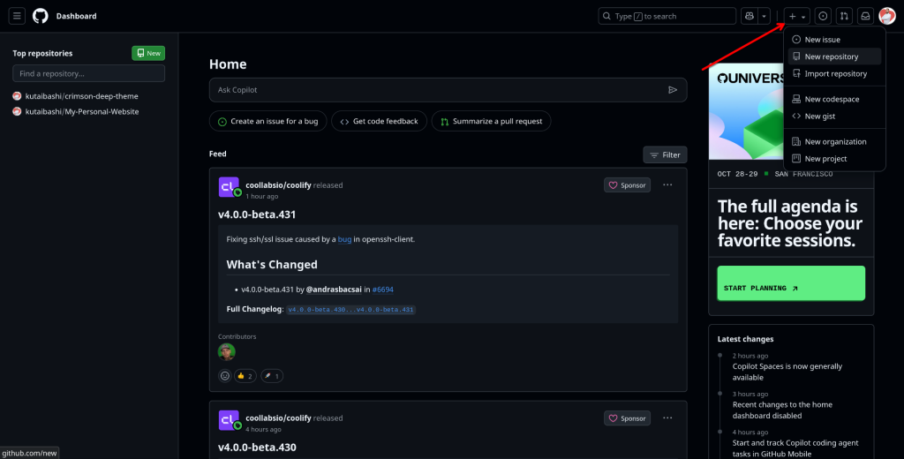Image resolution: width=904 pixels, height=459 pixels.
Task: Click the contributor avatar under Contributors
Action: pos(227,351)
